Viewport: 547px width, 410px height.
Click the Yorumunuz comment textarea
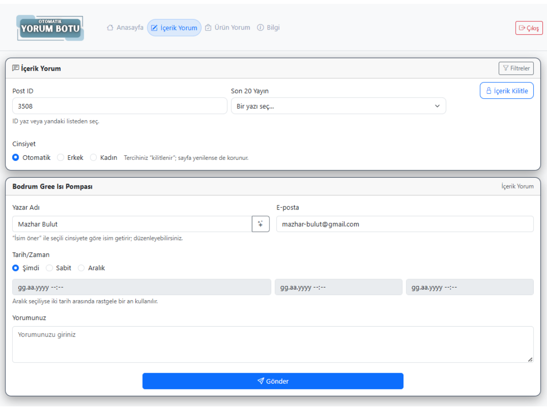pyautogui.click(x=273, y=344)
